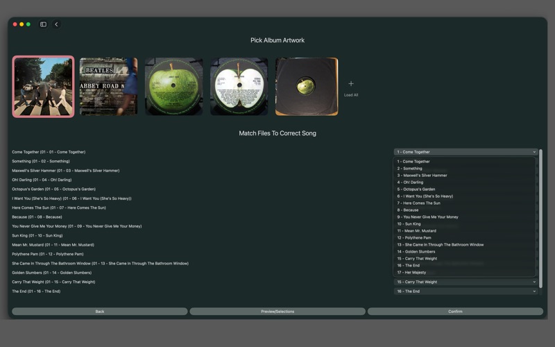
Task: Click the Back button
Action: pos(100,311)
